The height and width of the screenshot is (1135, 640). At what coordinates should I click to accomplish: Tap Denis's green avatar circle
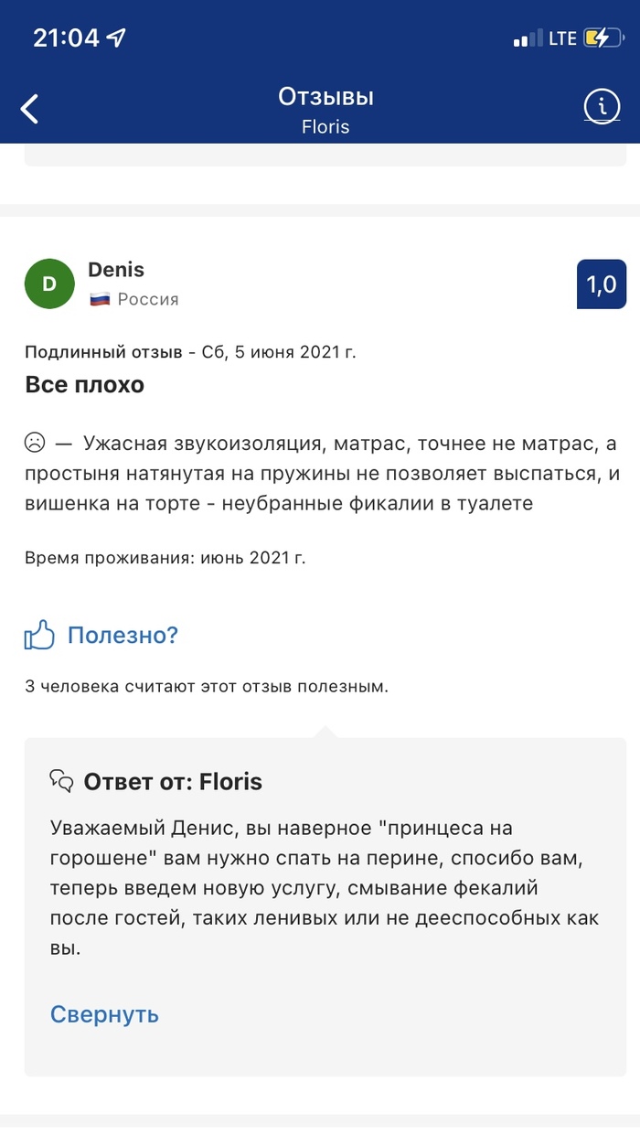(x=49, y=284)
